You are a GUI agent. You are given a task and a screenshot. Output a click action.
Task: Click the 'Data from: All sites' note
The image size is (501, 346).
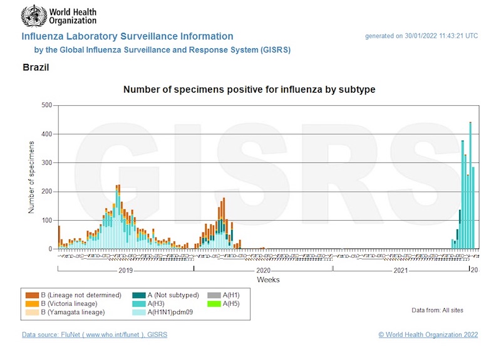click(x=437, y=310)
